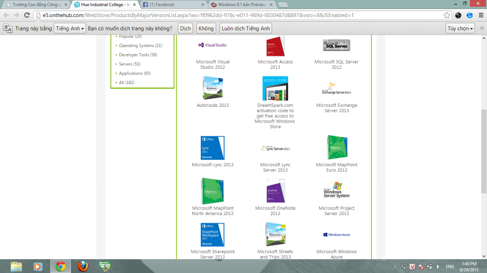Open Exchange Server 2013 logo
Viewport: 487px width, 273px height.
pos(336,88)
